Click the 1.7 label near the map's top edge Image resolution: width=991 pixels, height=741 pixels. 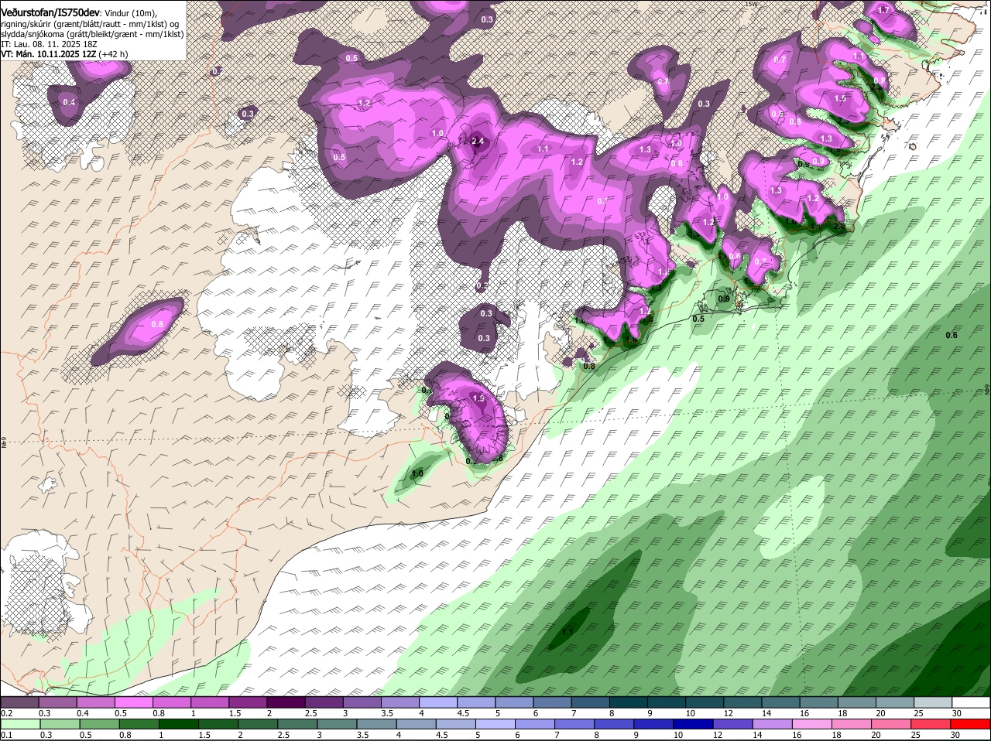[884, 10]
